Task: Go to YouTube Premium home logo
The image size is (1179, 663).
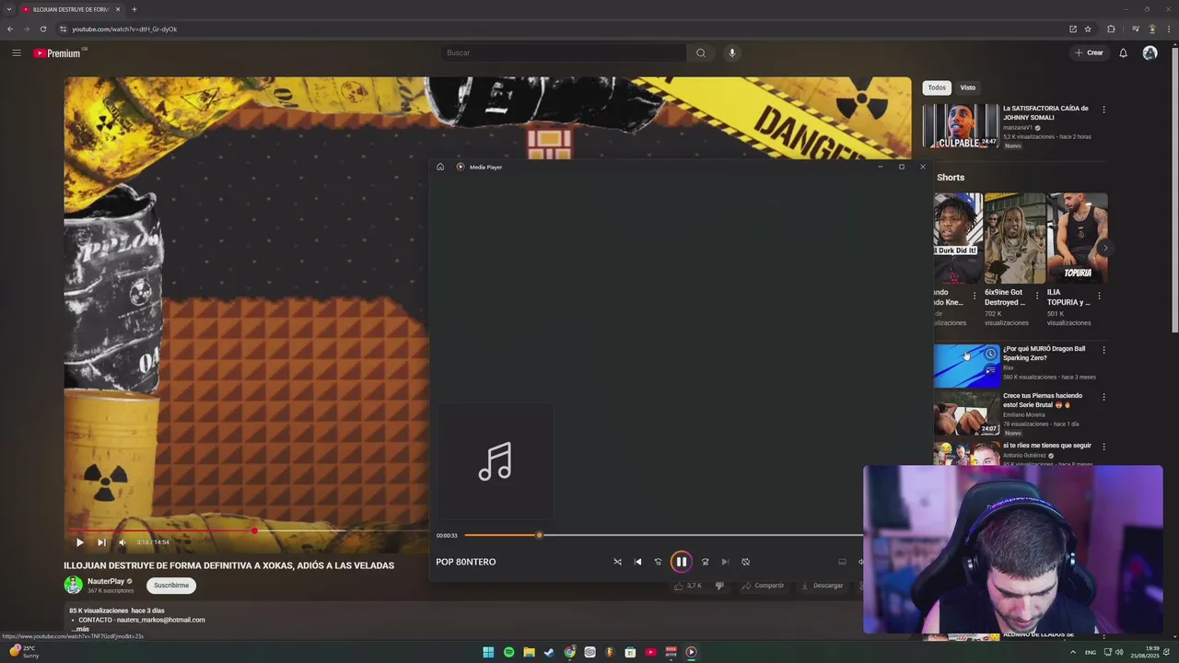Action: [x=58, y=53]
